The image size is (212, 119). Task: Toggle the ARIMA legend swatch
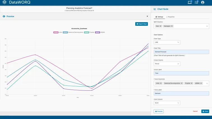(x=97, y=32)
